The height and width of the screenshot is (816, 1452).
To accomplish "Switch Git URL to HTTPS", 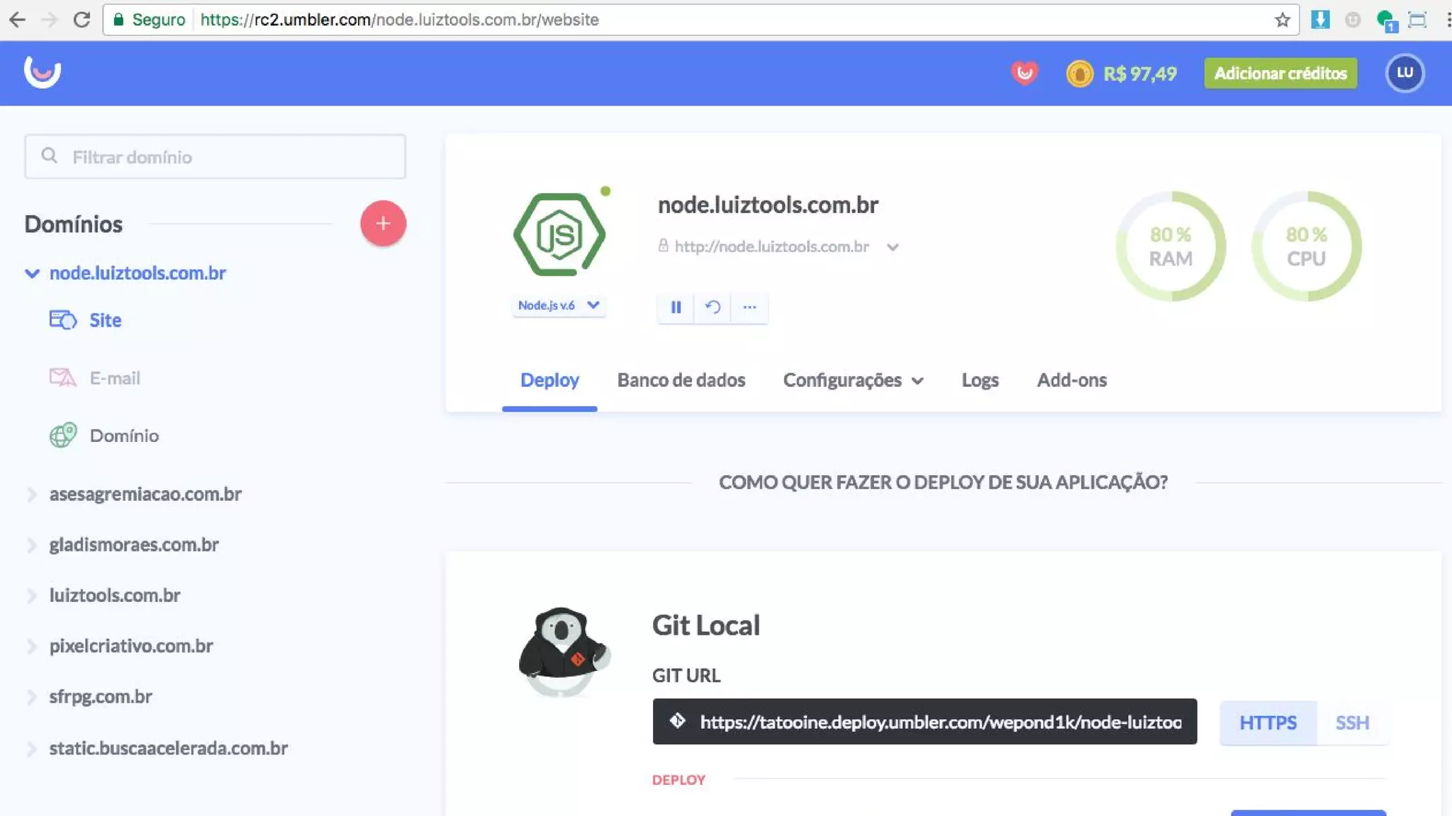I will click(1268, 722).
